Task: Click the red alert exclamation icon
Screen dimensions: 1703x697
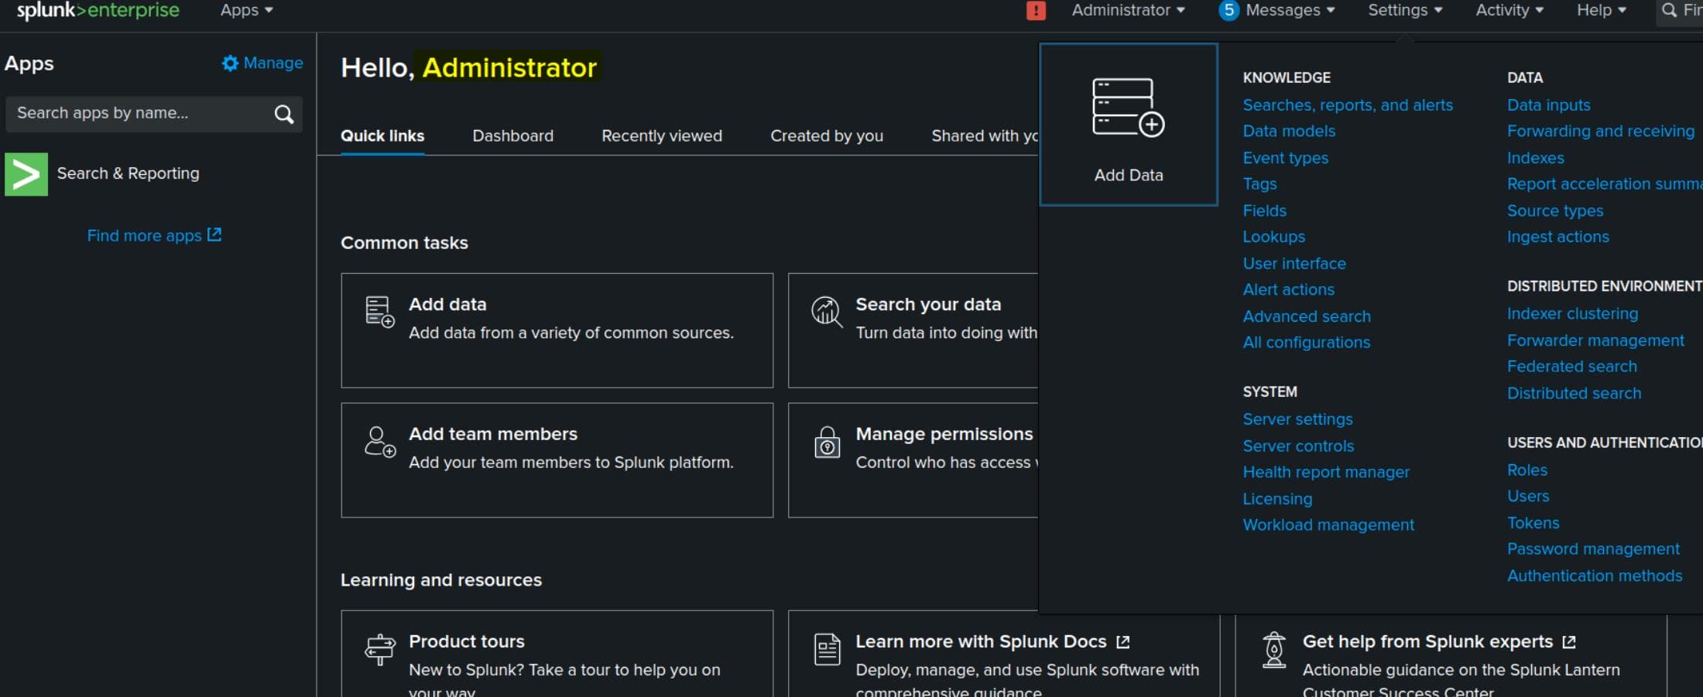Action: [1036, 11]
